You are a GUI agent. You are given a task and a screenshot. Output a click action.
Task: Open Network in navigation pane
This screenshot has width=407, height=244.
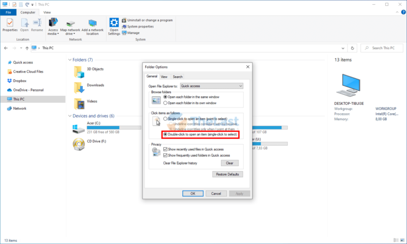click(x=17, y=109)
